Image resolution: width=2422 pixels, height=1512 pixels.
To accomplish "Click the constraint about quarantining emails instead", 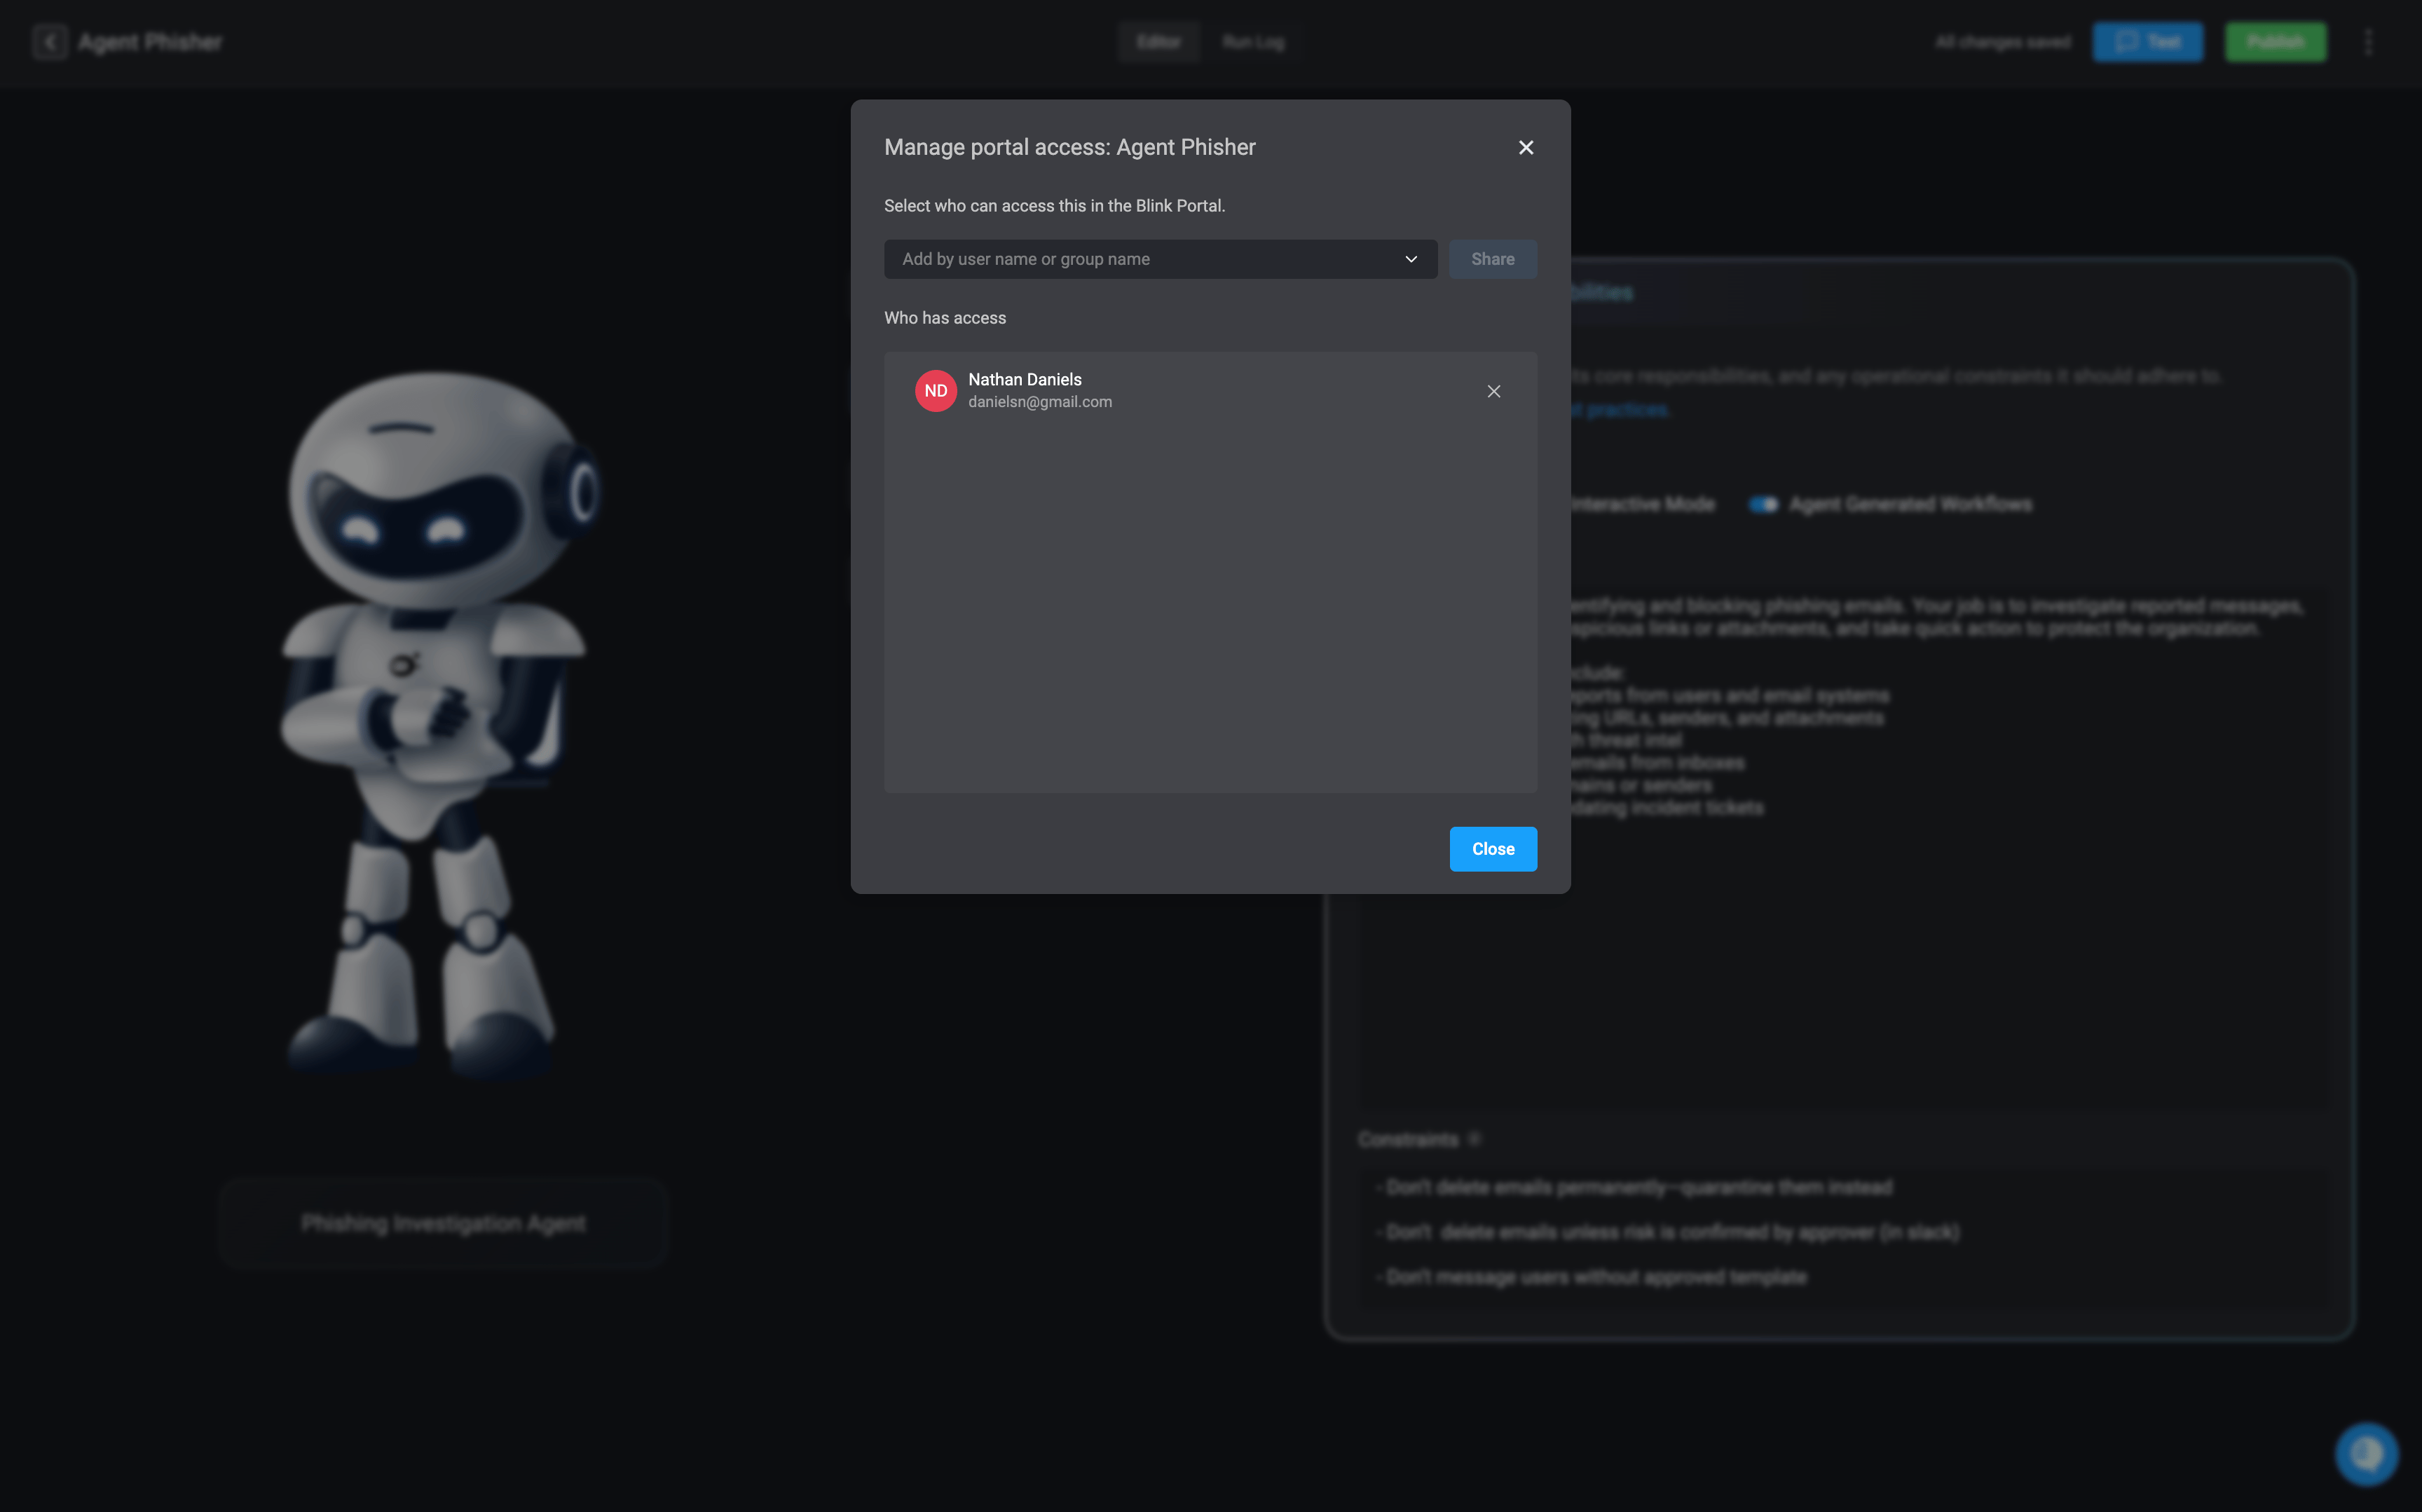I will (1635, 1187).
